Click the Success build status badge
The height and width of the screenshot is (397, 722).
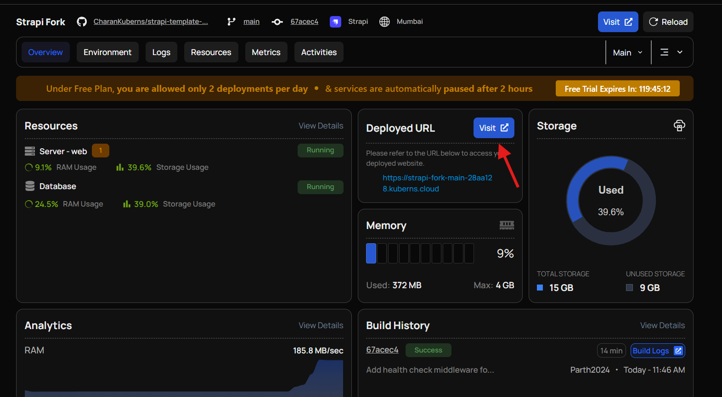coord(428,350)
